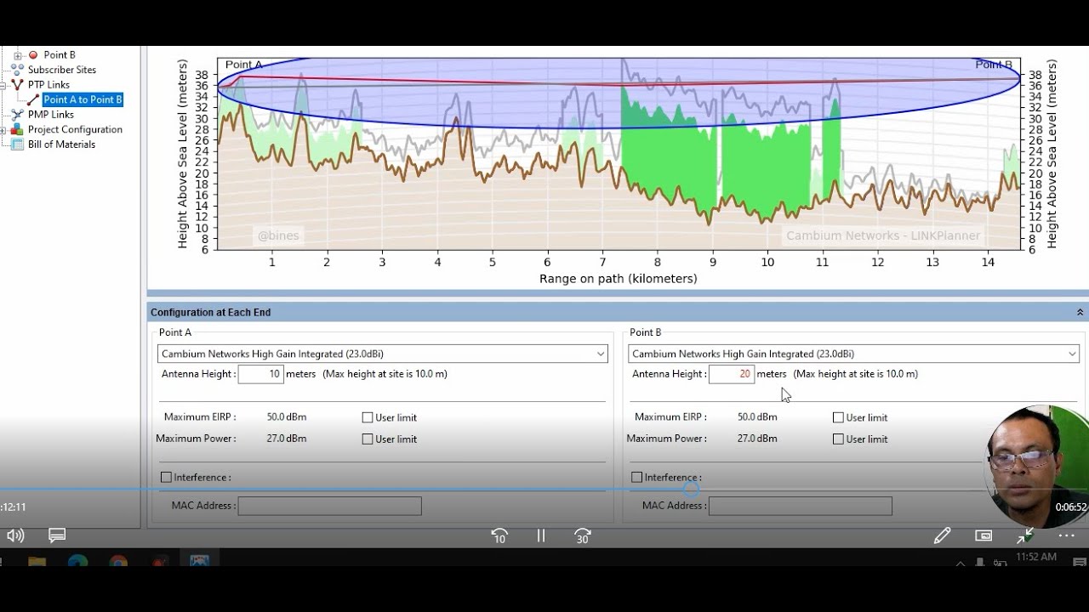Click the Point B Antenna Height field
The width and height of the screenshot is (1089, 612).
click(x=732, y=374)
